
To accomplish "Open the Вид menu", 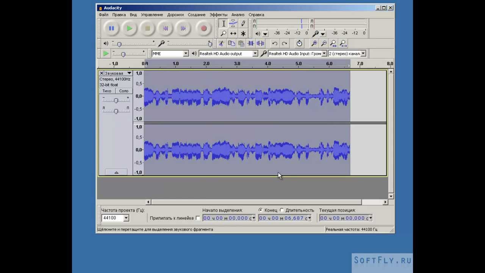I will point(133,15).
